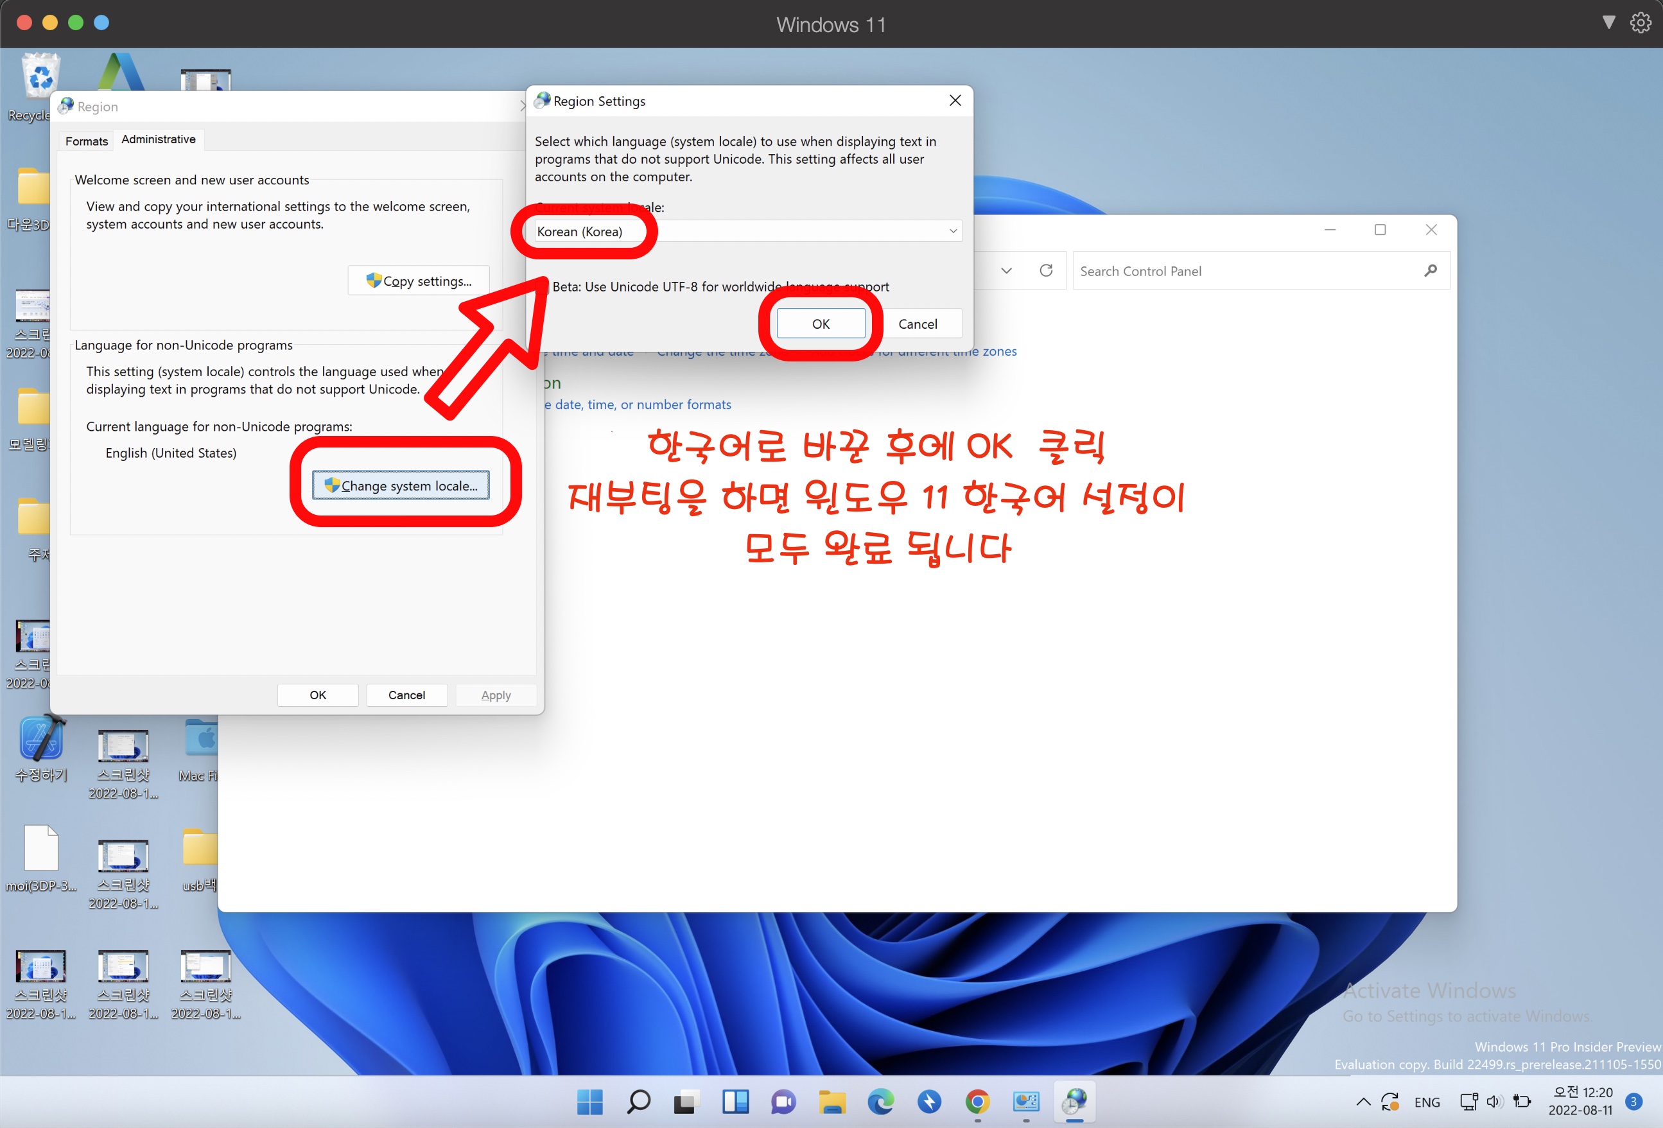Select the usb백 desktop folder
This screenshot has width=1663, height=1128.
pyautogui.click(x=199, y=860)
